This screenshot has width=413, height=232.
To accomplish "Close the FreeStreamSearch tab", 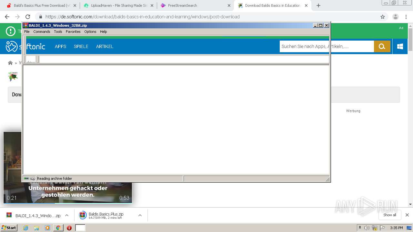I will click(x=229, y=5).
